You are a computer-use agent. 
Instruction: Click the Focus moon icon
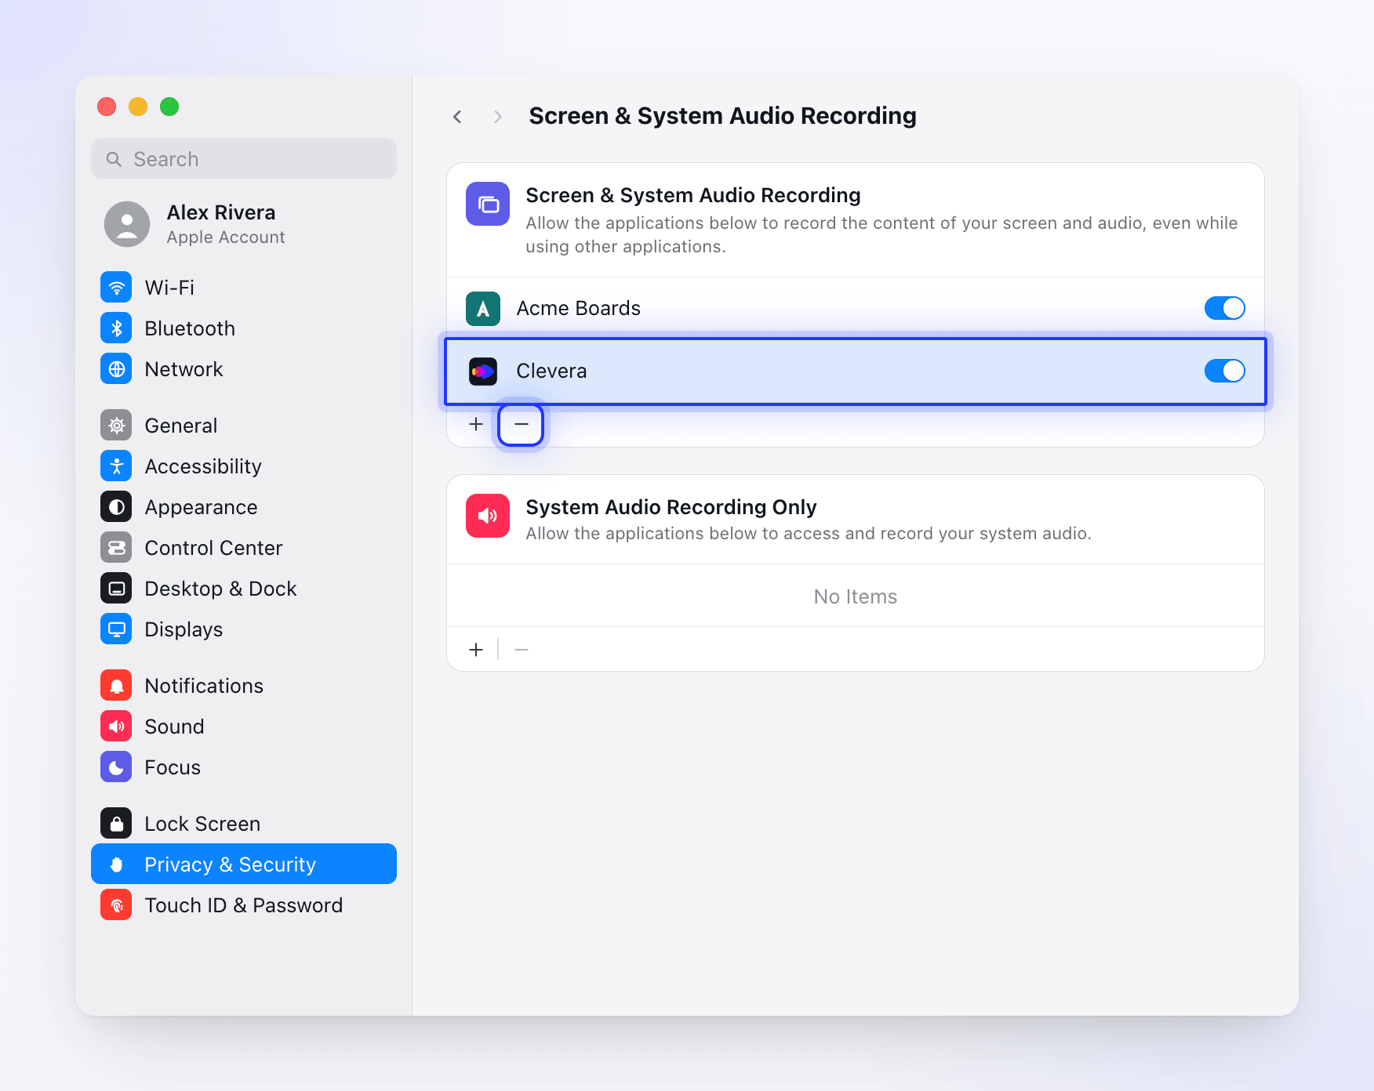[x=116, y=767]
